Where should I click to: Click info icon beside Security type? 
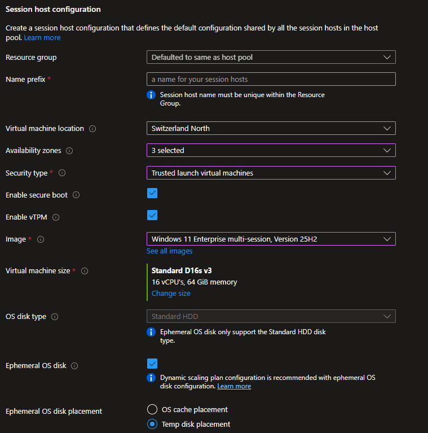[x=62, y=173]
